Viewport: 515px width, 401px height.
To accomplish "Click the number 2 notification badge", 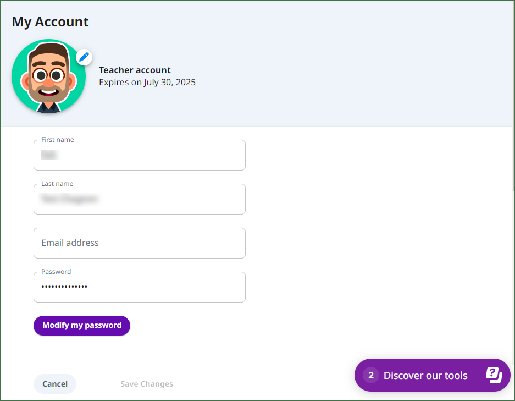I will coord(371,375).
